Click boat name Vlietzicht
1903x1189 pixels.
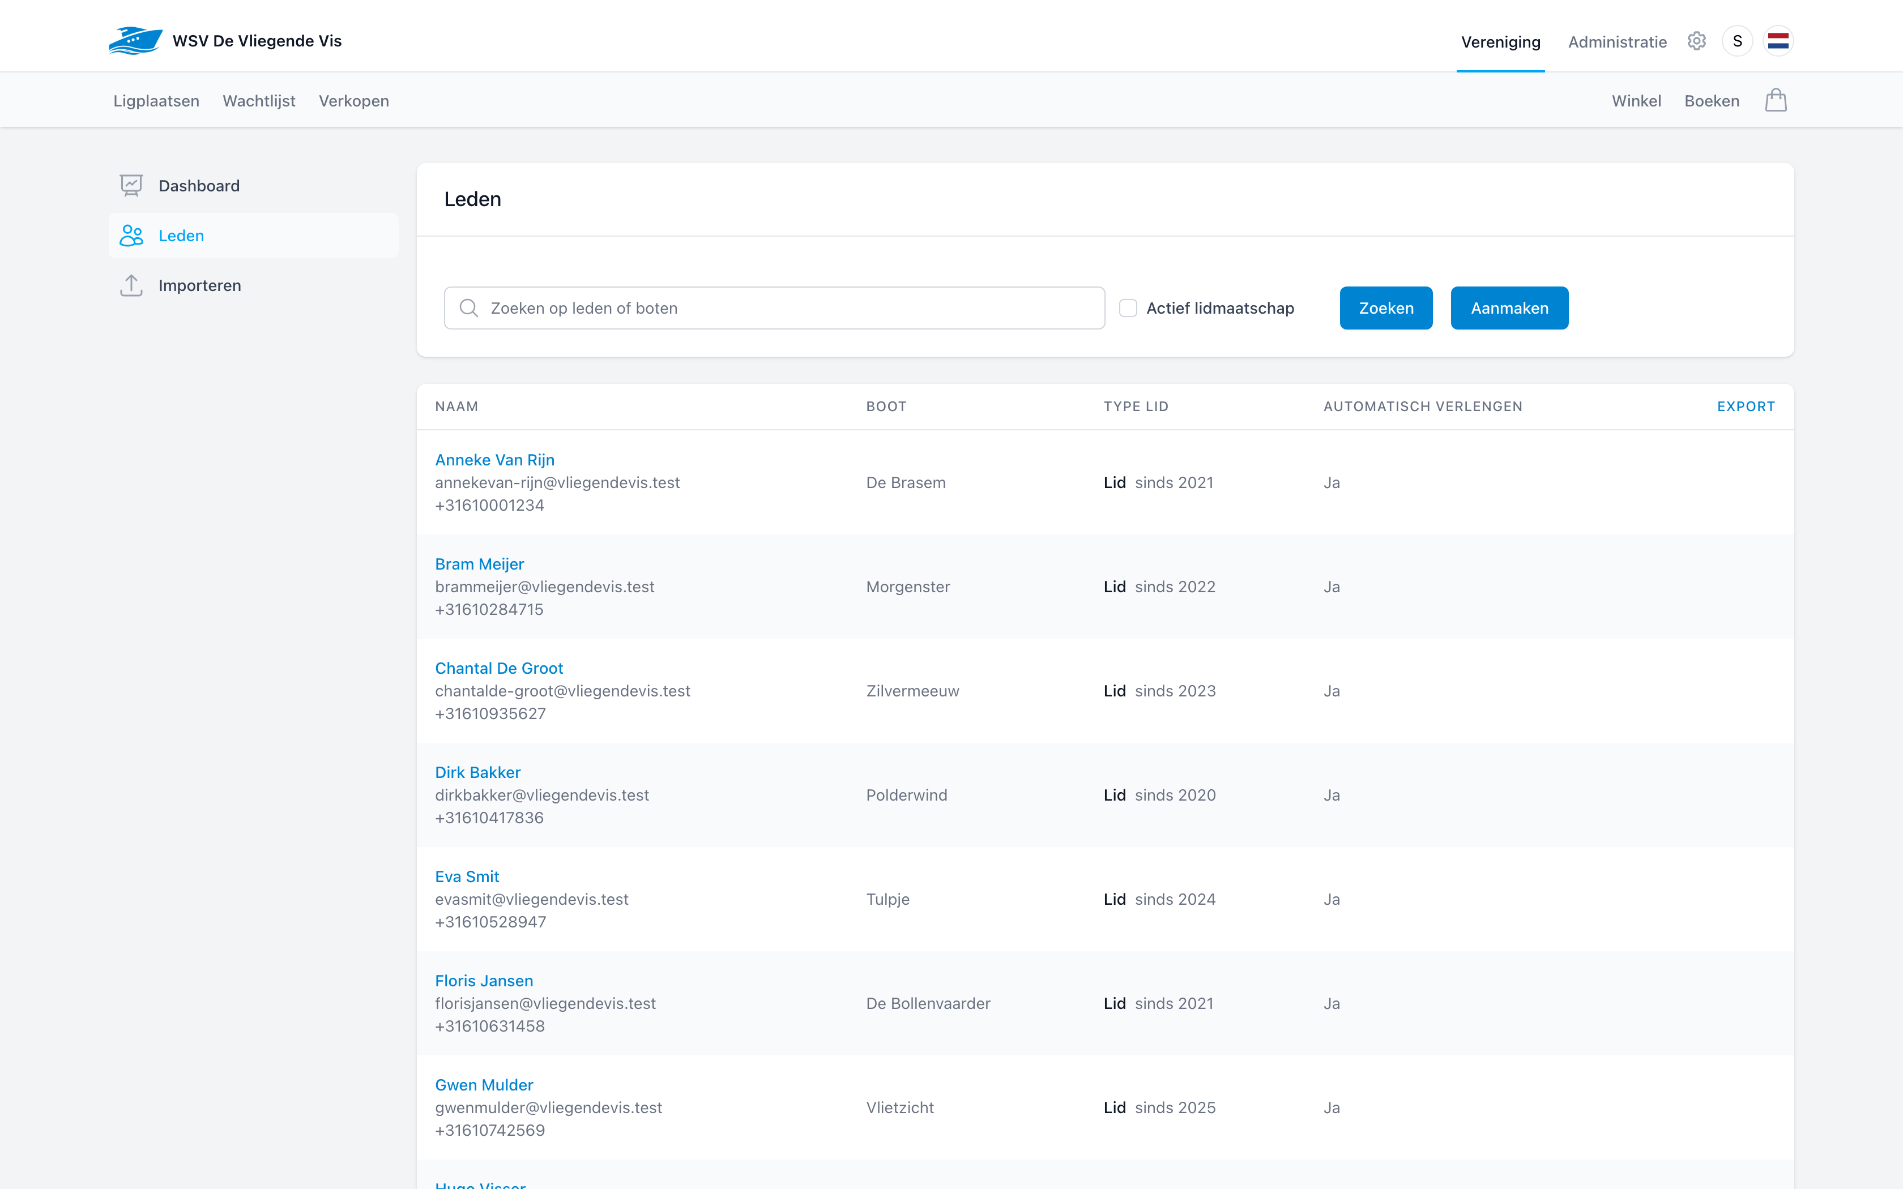point(899,1108)
